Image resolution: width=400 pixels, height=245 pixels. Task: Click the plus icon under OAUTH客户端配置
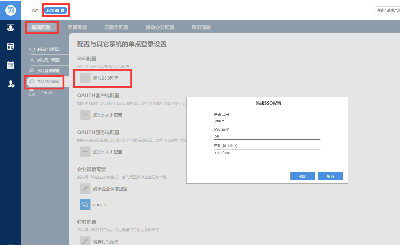tap(85, 115)
